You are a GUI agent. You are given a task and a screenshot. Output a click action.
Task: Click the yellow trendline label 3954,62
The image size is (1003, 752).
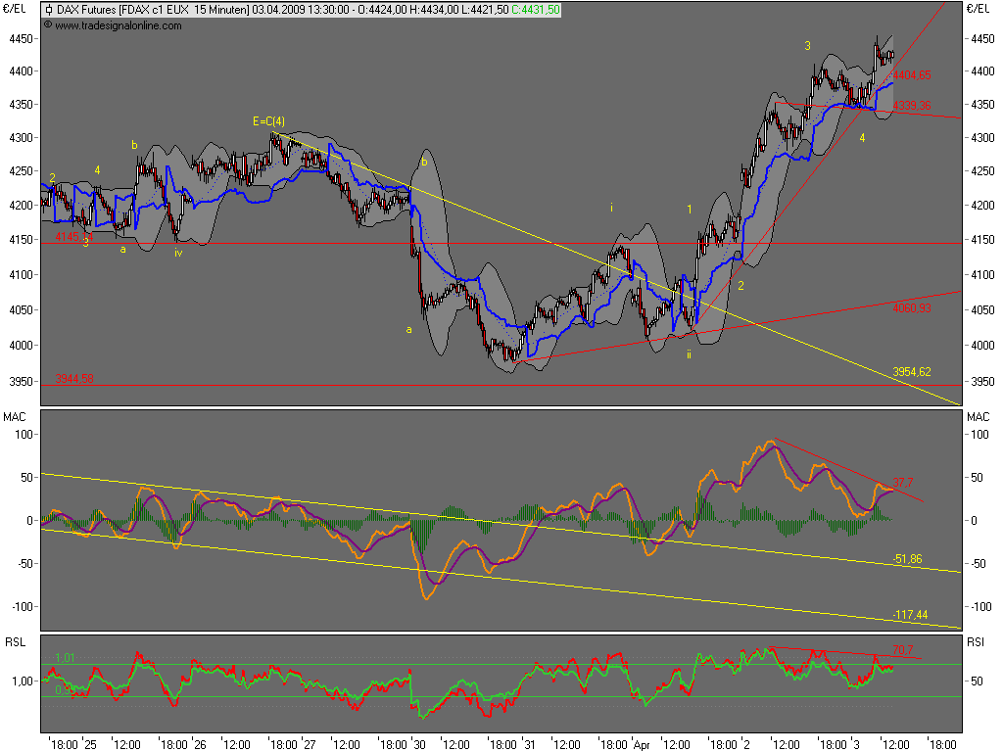coord(912,372)
